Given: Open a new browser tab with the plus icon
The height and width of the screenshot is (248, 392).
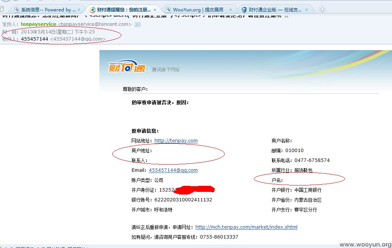Looking at the screenshot, I should 322,9.
